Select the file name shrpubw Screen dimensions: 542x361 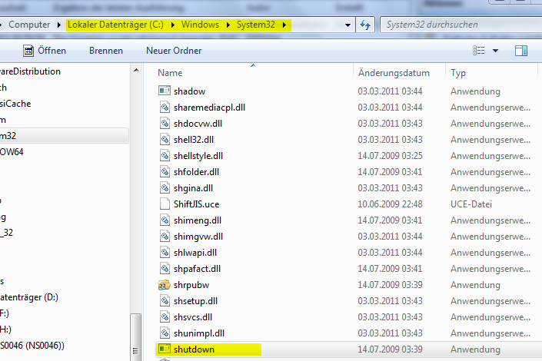[x=191, y=285]
